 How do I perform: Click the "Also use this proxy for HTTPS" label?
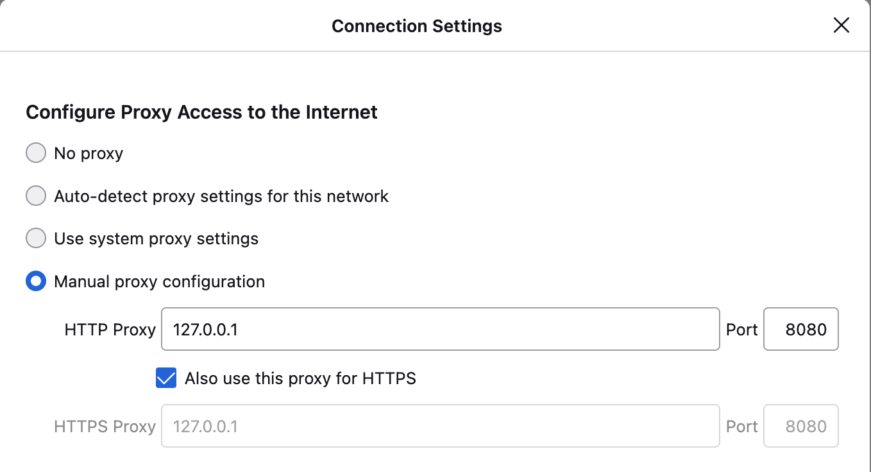[300, 378]
